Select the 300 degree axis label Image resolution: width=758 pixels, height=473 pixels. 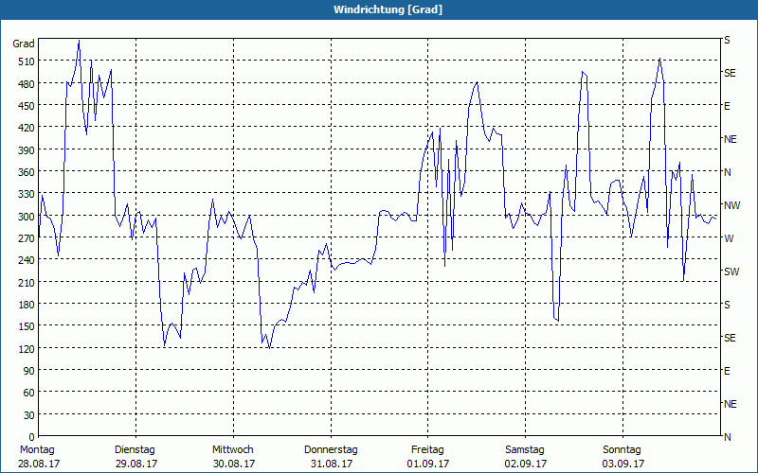point(27,217)
